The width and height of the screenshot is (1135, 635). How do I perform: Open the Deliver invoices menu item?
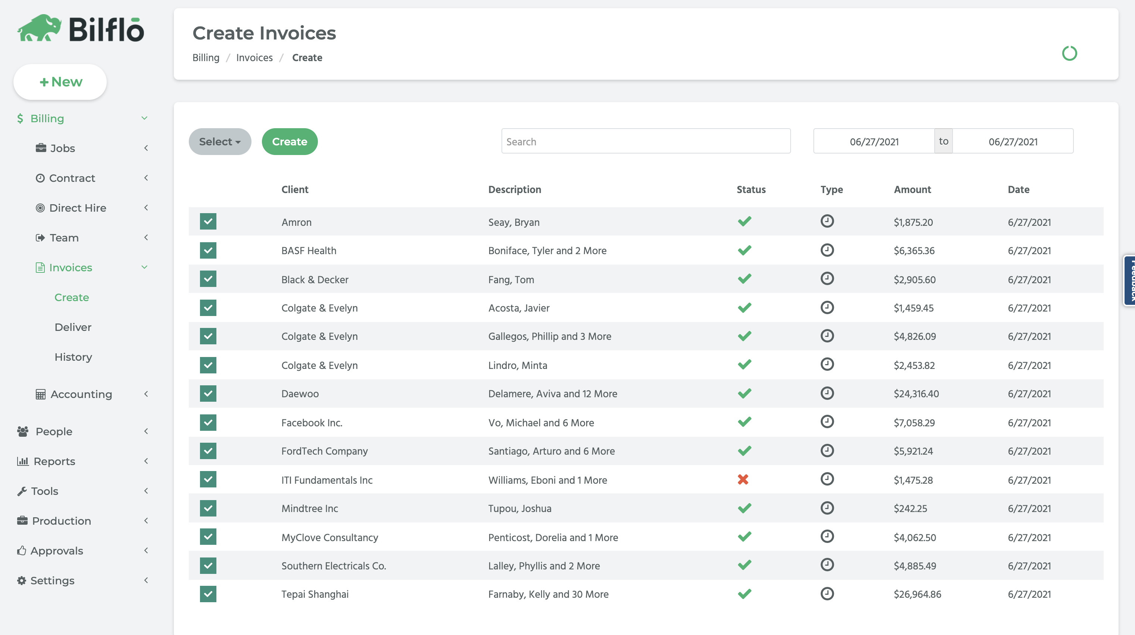(x=73, y=327)
